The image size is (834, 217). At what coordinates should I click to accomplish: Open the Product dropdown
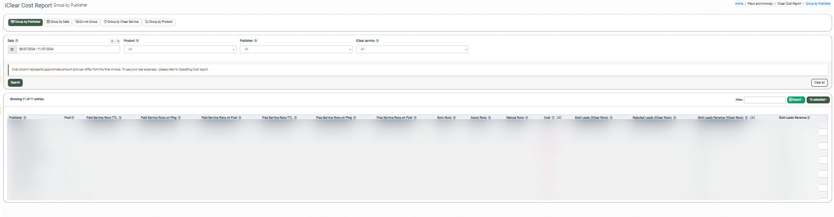click(x=180, y=49)
